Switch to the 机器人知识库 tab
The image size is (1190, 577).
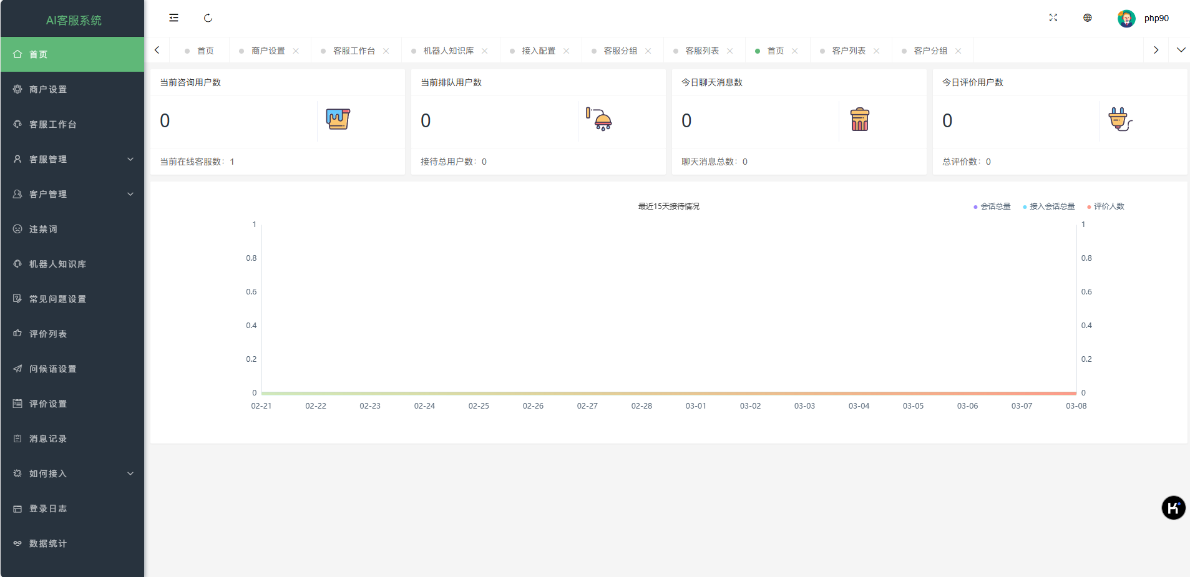tap(448, 51)
